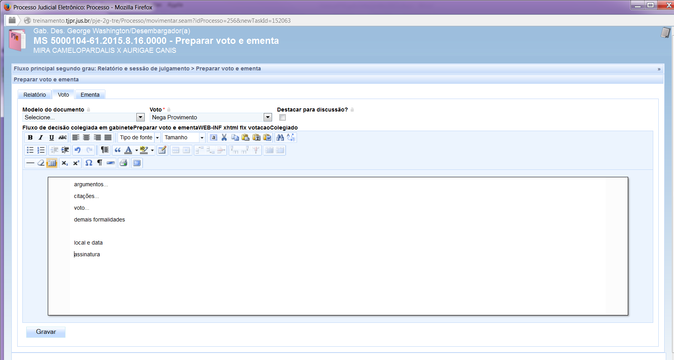Open the Tamanho font size dropdown
Screen dimensions: 674x360
[184, 137]
